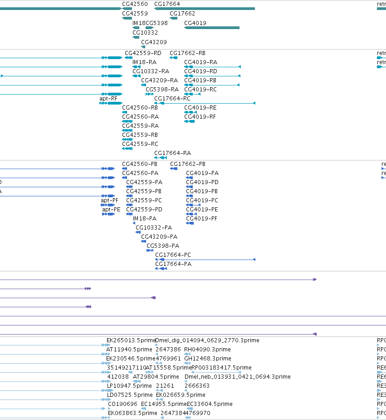Select transcript CG42559-RC
Screen dimensions: 386x420
(x=140, y=144)
